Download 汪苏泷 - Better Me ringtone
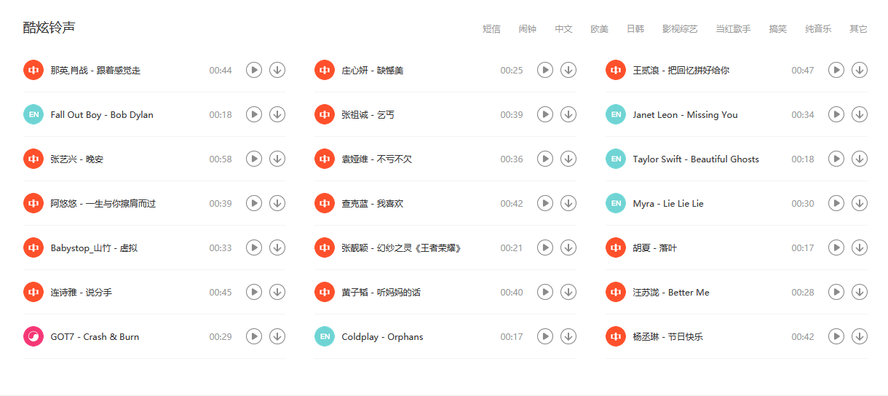 coord(860,292)
